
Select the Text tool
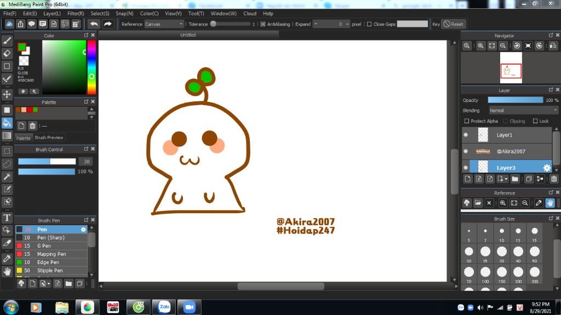coord(7,217)
